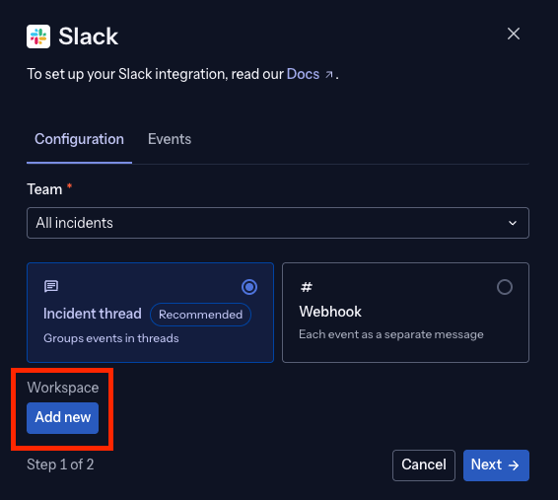This screenshot has width=558, height=500.
Task: Click the Slack logo icon
Action: click(38, 36)
